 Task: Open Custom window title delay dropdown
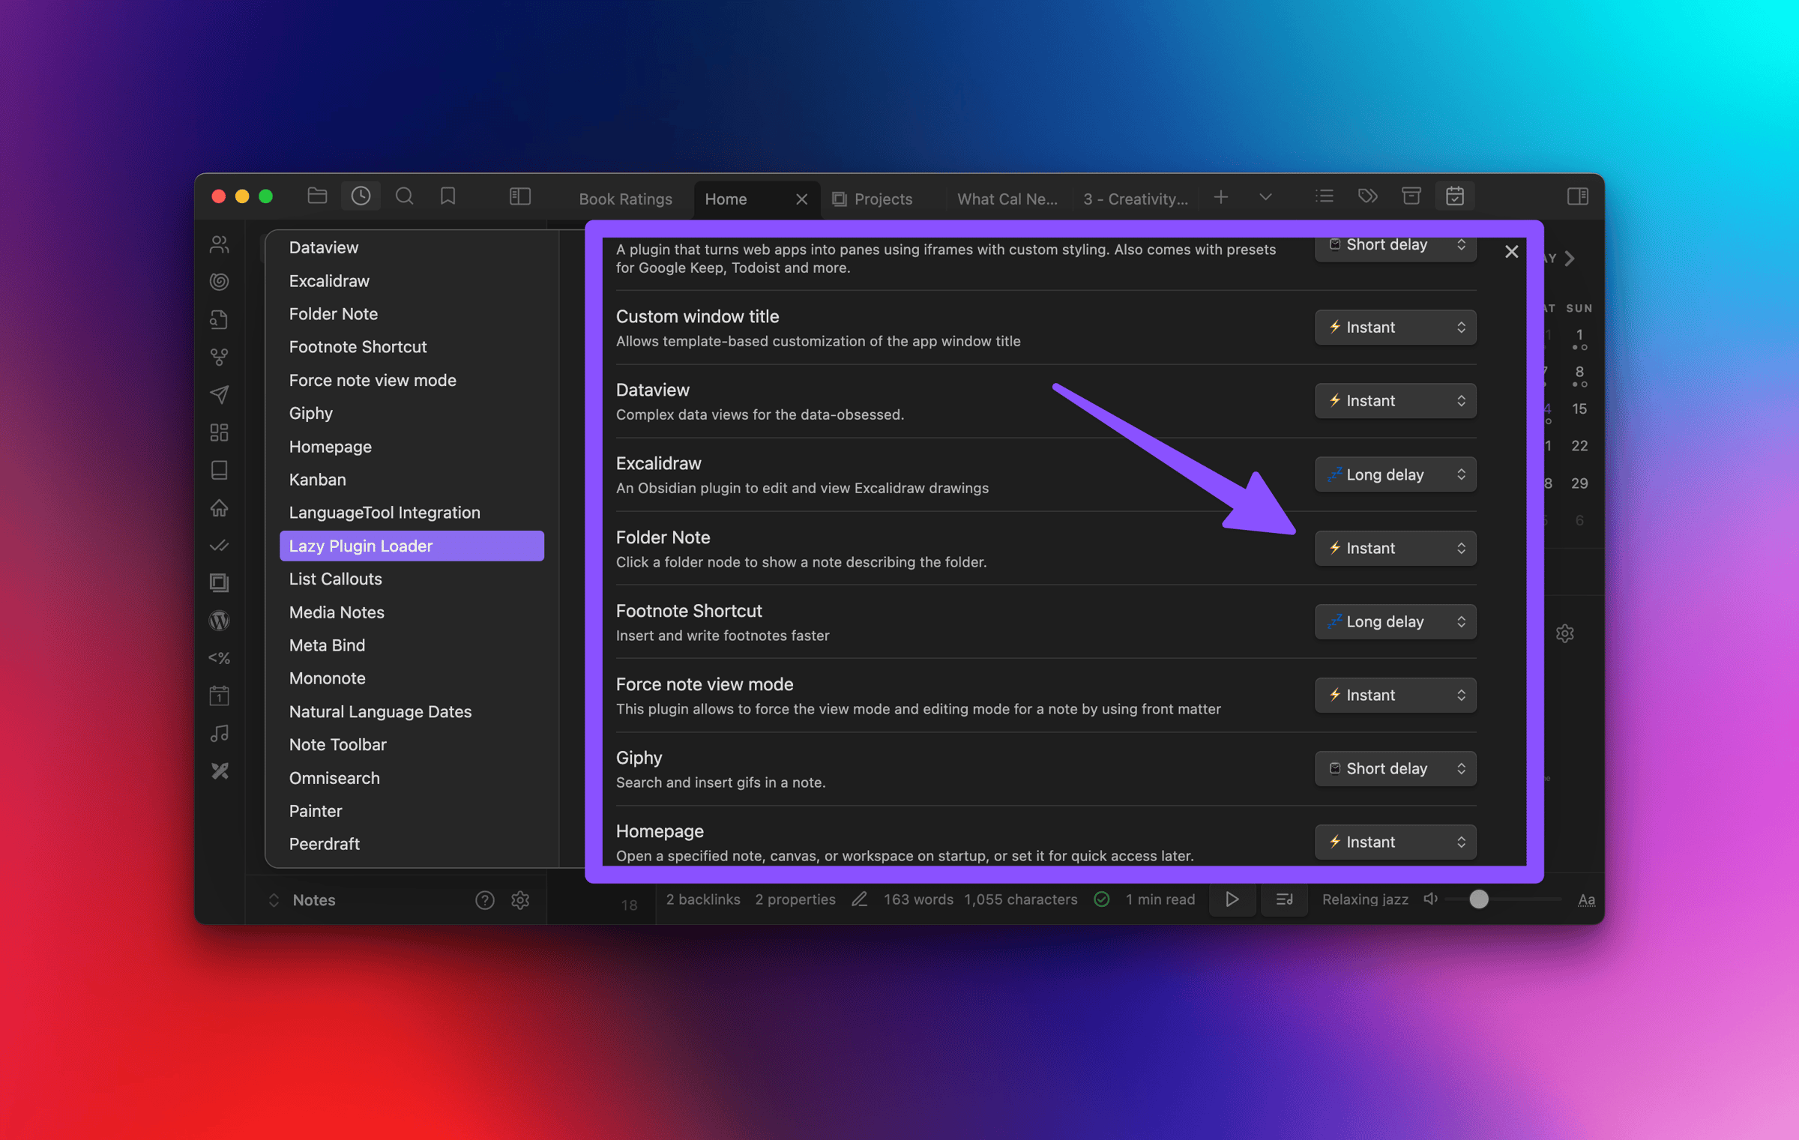point(1395,327)
